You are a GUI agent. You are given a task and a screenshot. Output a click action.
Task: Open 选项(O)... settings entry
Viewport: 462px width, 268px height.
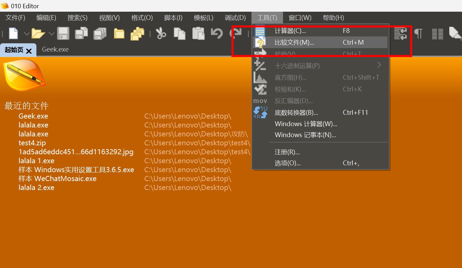[x=320, y=163]
